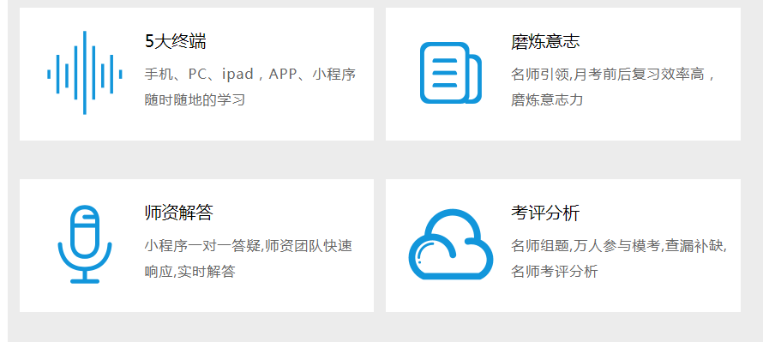Viewport: 763px width, 342px height.
Task: Select the 师资解答 heading
Action: [x=178, y=213]
